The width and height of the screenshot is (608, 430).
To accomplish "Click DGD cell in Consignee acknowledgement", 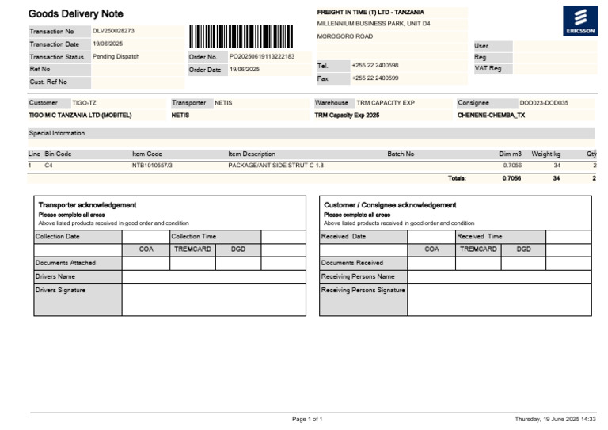I will click(x=523, y=249).
